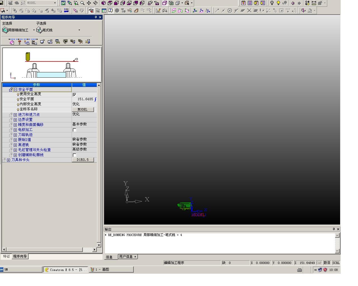Viewport: 358px width, 286px height.
Task: Click the zoom-all fit view icon
Action: pos(63,3)
